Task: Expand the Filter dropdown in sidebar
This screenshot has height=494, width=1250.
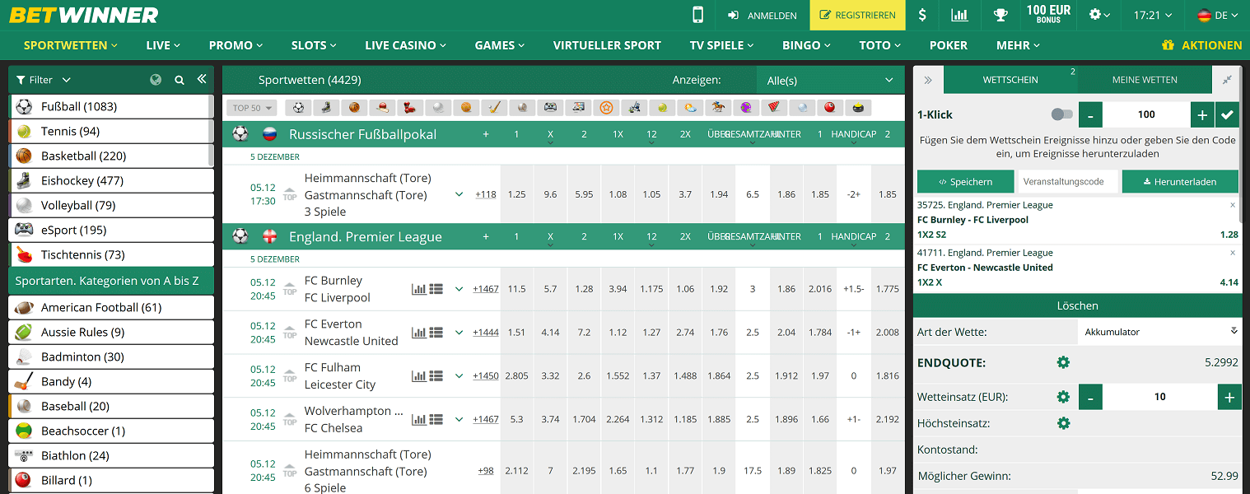Action: [44, 80]
